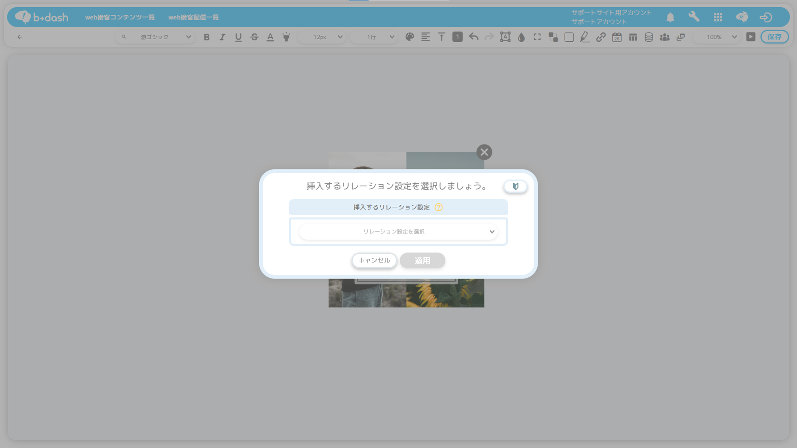Screen dimensions: 797x448
Task: Open notifications bell icon
Action: point(670,17)
